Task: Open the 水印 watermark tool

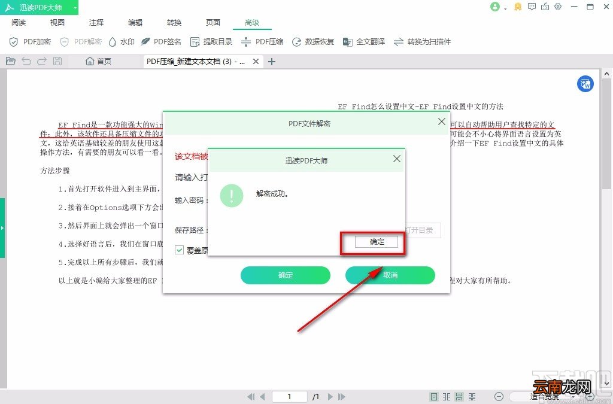Action: click(122, 42)
